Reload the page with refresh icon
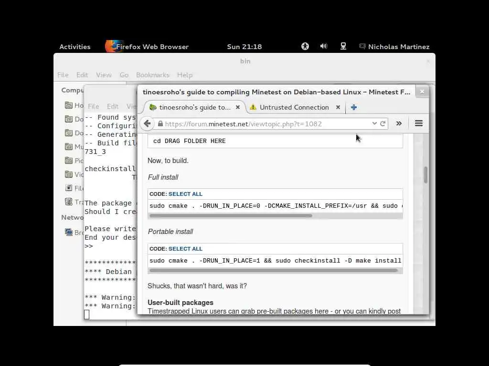The image size is (489, 366). click(x=383, y=123)
